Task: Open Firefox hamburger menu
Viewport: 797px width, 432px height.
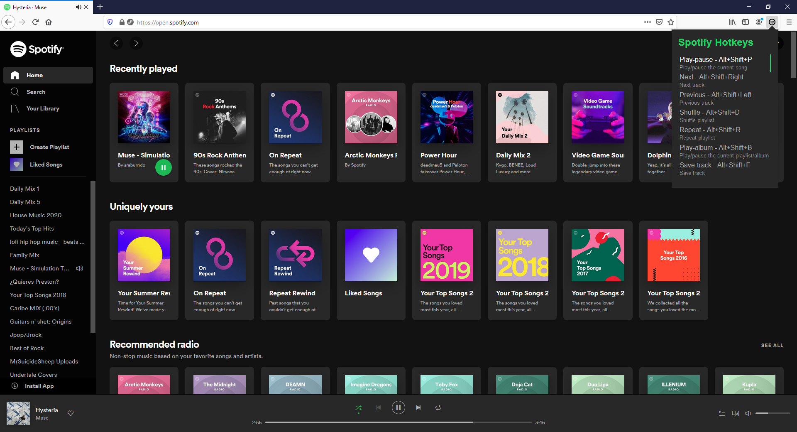Action: click(x=789, y=22)
